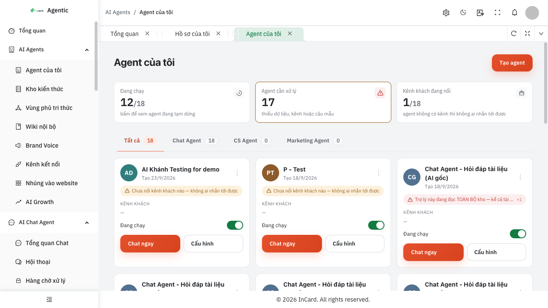Open more options for AI Khánh Testing agent
This screenshot has height=308, width=548.
click(237, 173)
